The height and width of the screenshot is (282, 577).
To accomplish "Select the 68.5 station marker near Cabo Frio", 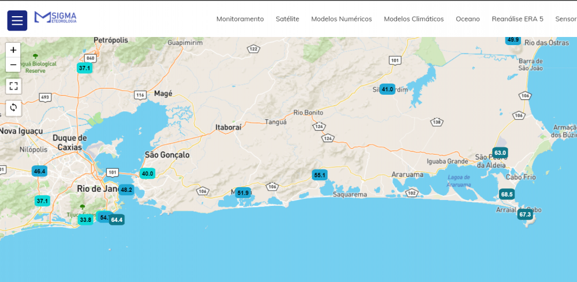I will point(507,194).
